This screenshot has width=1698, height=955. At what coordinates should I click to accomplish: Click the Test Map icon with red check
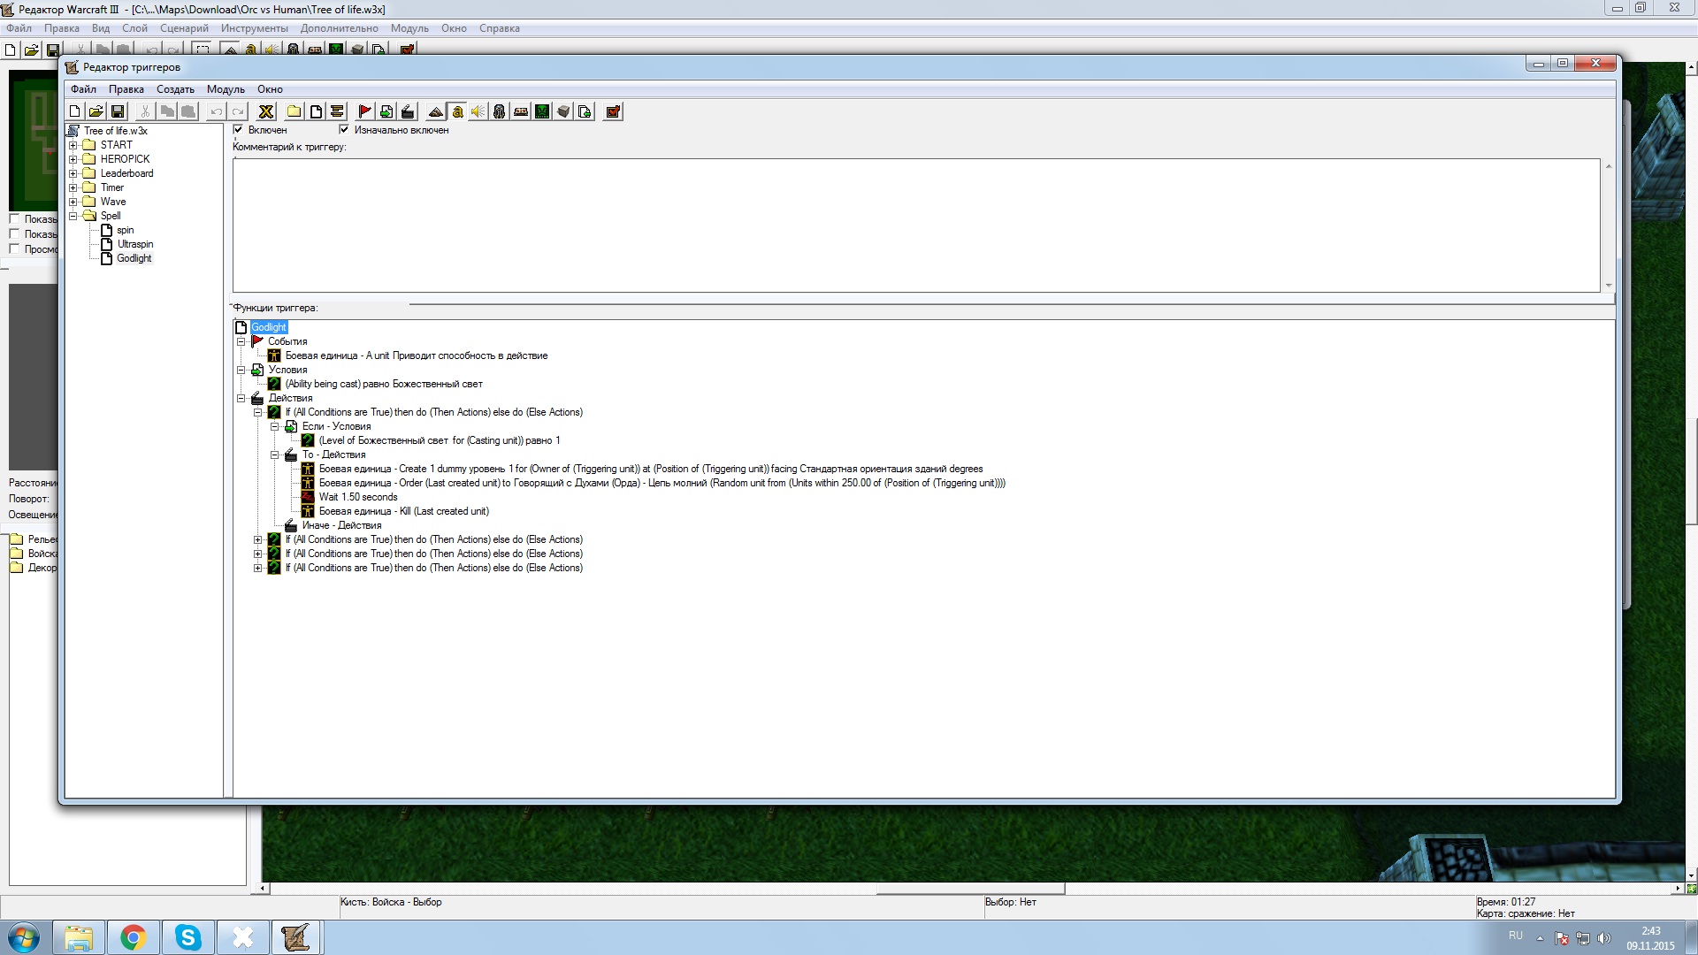point(613,111)
